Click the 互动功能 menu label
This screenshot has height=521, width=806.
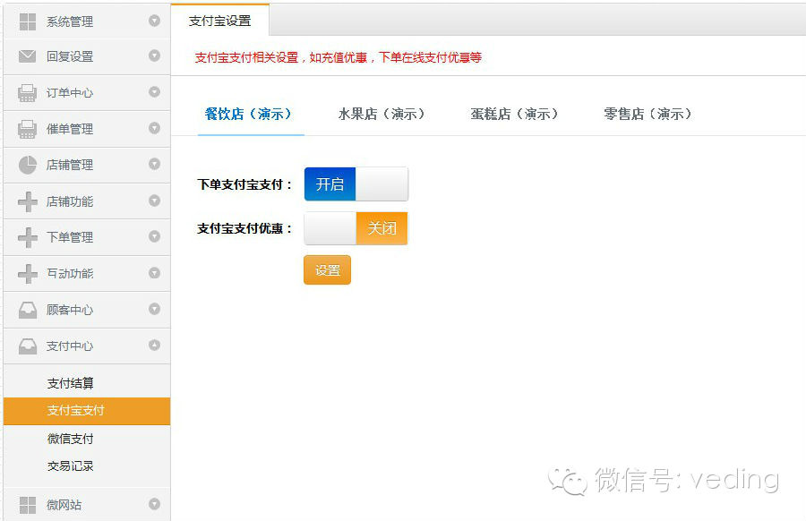click(70, 273)
